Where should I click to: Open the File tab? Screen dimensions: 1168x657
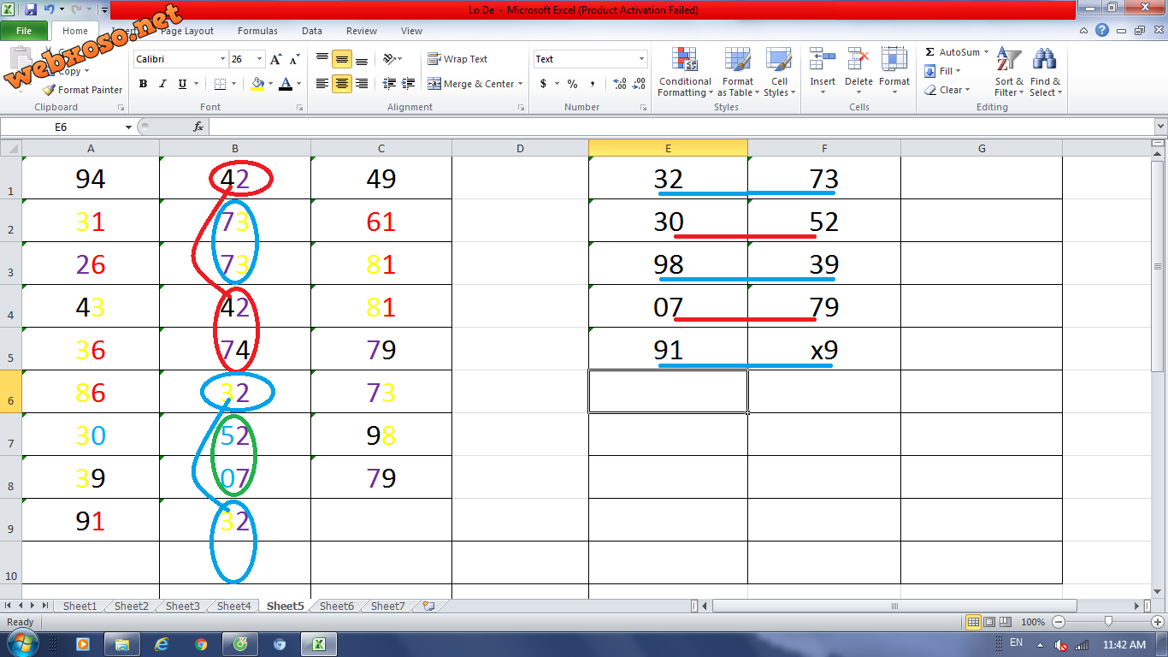(x=24, y=31)
